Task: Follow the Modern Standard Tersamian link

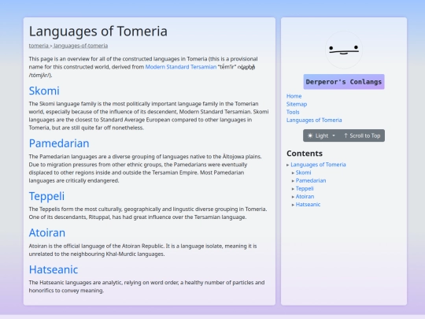Action: (x=181, y=67)
